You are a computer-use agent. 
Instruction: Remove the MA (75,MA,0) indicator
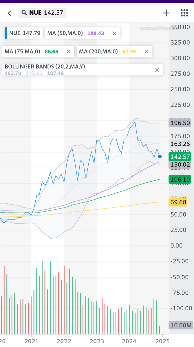pos(69,52)
